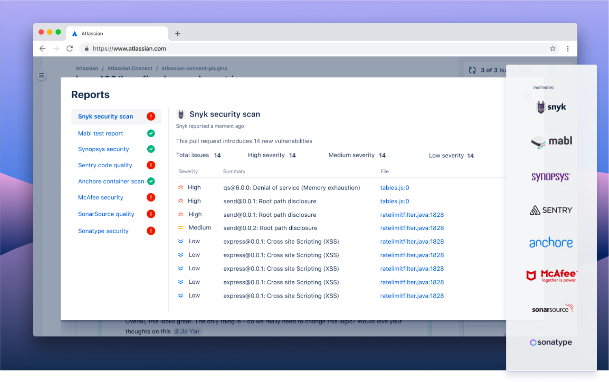Viewport: 609px width, 382px height.
Task: Click the 'Snyk security scan' report title heading
Action: tap(225, 114)
